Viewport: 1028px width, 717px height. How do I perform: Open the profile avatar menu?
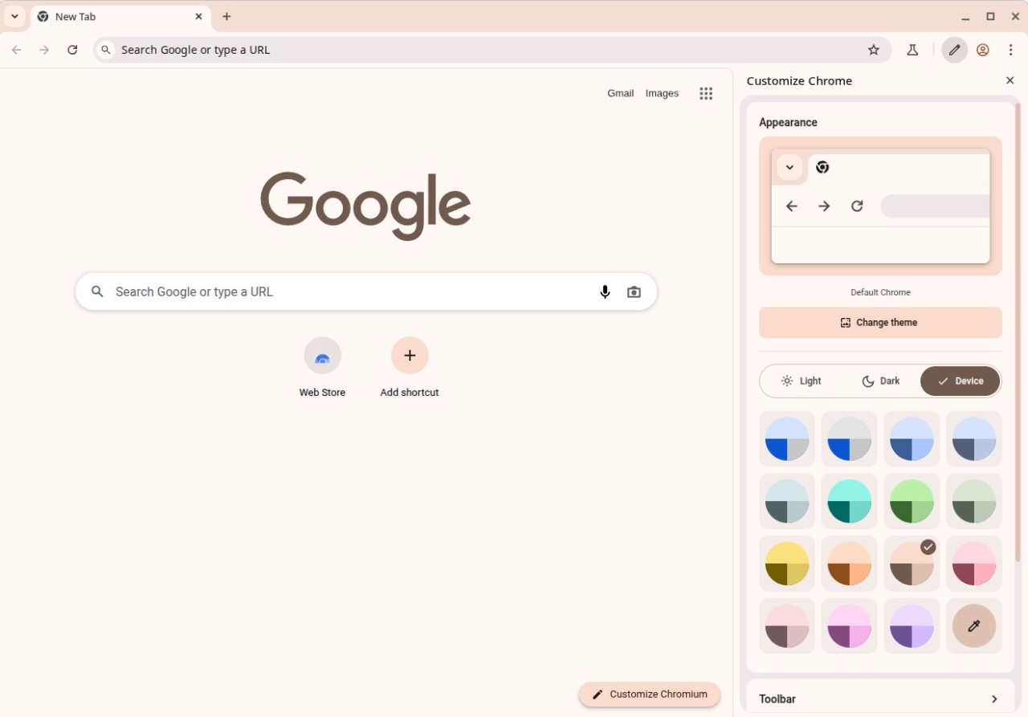tap(982, 50)
